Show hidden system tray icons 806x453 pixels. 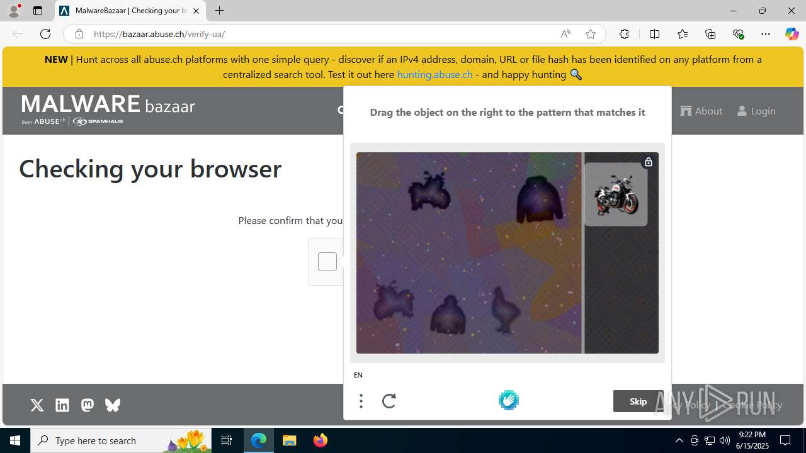pos(679,440)
